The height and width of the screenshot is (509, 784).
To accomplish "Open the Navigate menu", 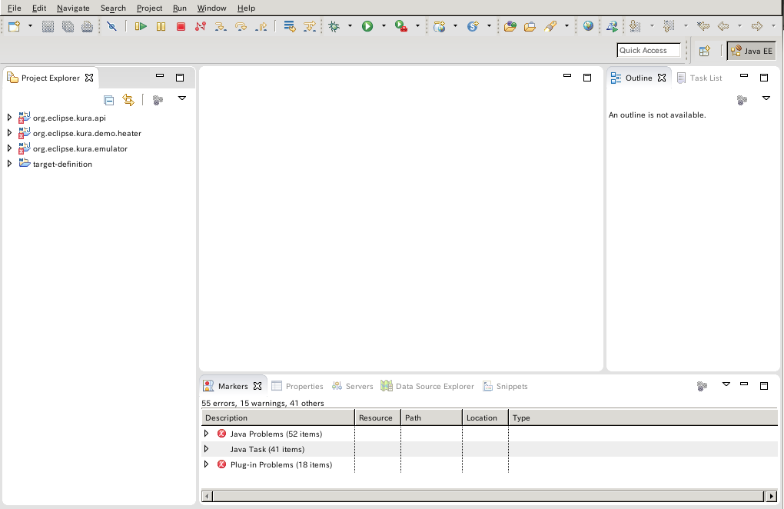I will [73, 8].
